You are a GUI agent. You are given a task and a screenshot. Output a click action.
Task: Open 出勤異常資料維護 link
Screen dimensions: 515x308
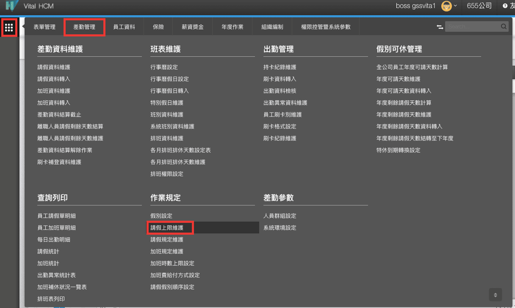[285, 103]
